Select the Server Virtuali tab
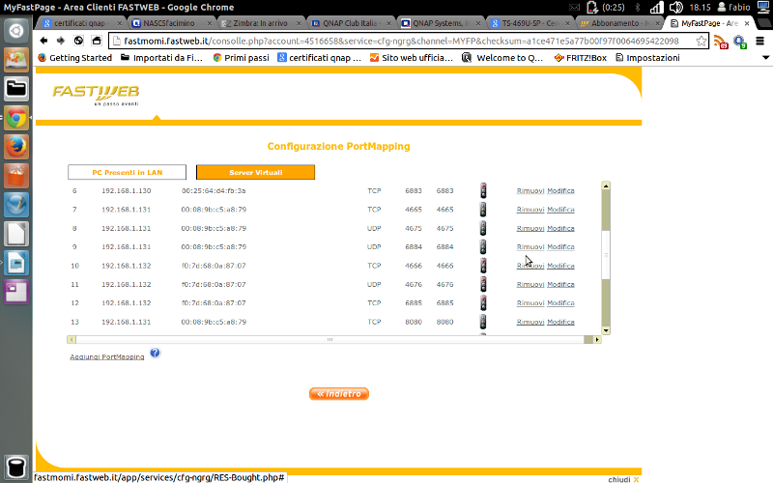 (255, 172)
